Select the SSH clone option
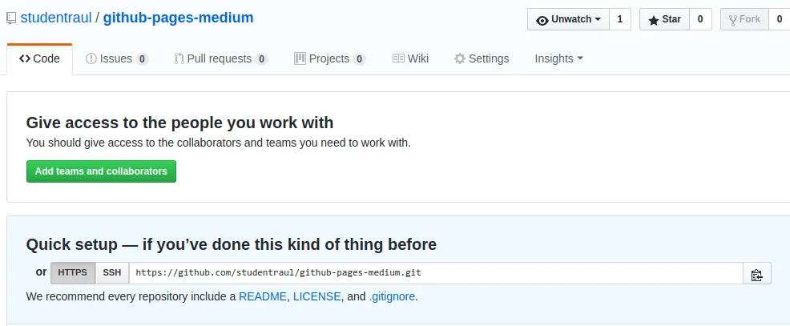Screen dimensions: 790x326 pos(112,273)
